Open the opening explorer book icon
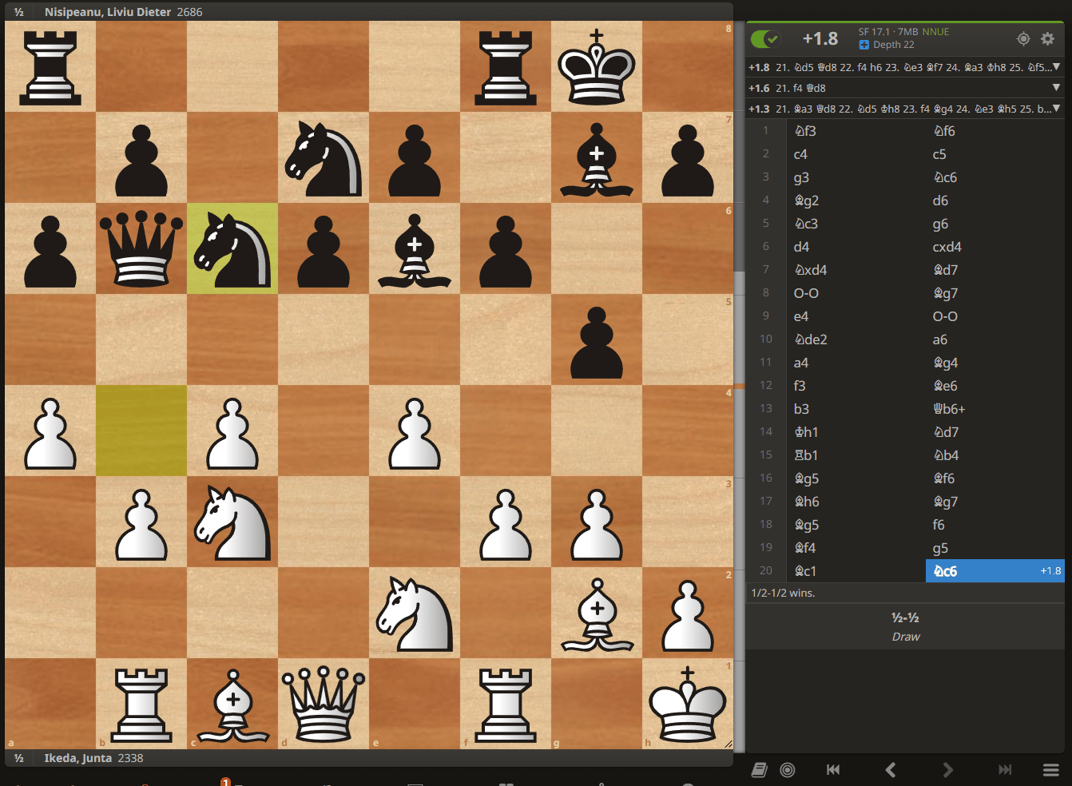The image size is (1072, 786). [x=759, y=769]
